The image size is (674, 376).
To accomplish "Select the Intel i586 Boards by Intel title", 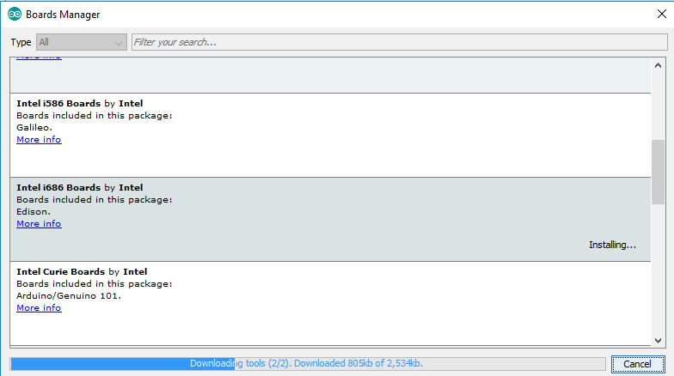I will 79,103.
